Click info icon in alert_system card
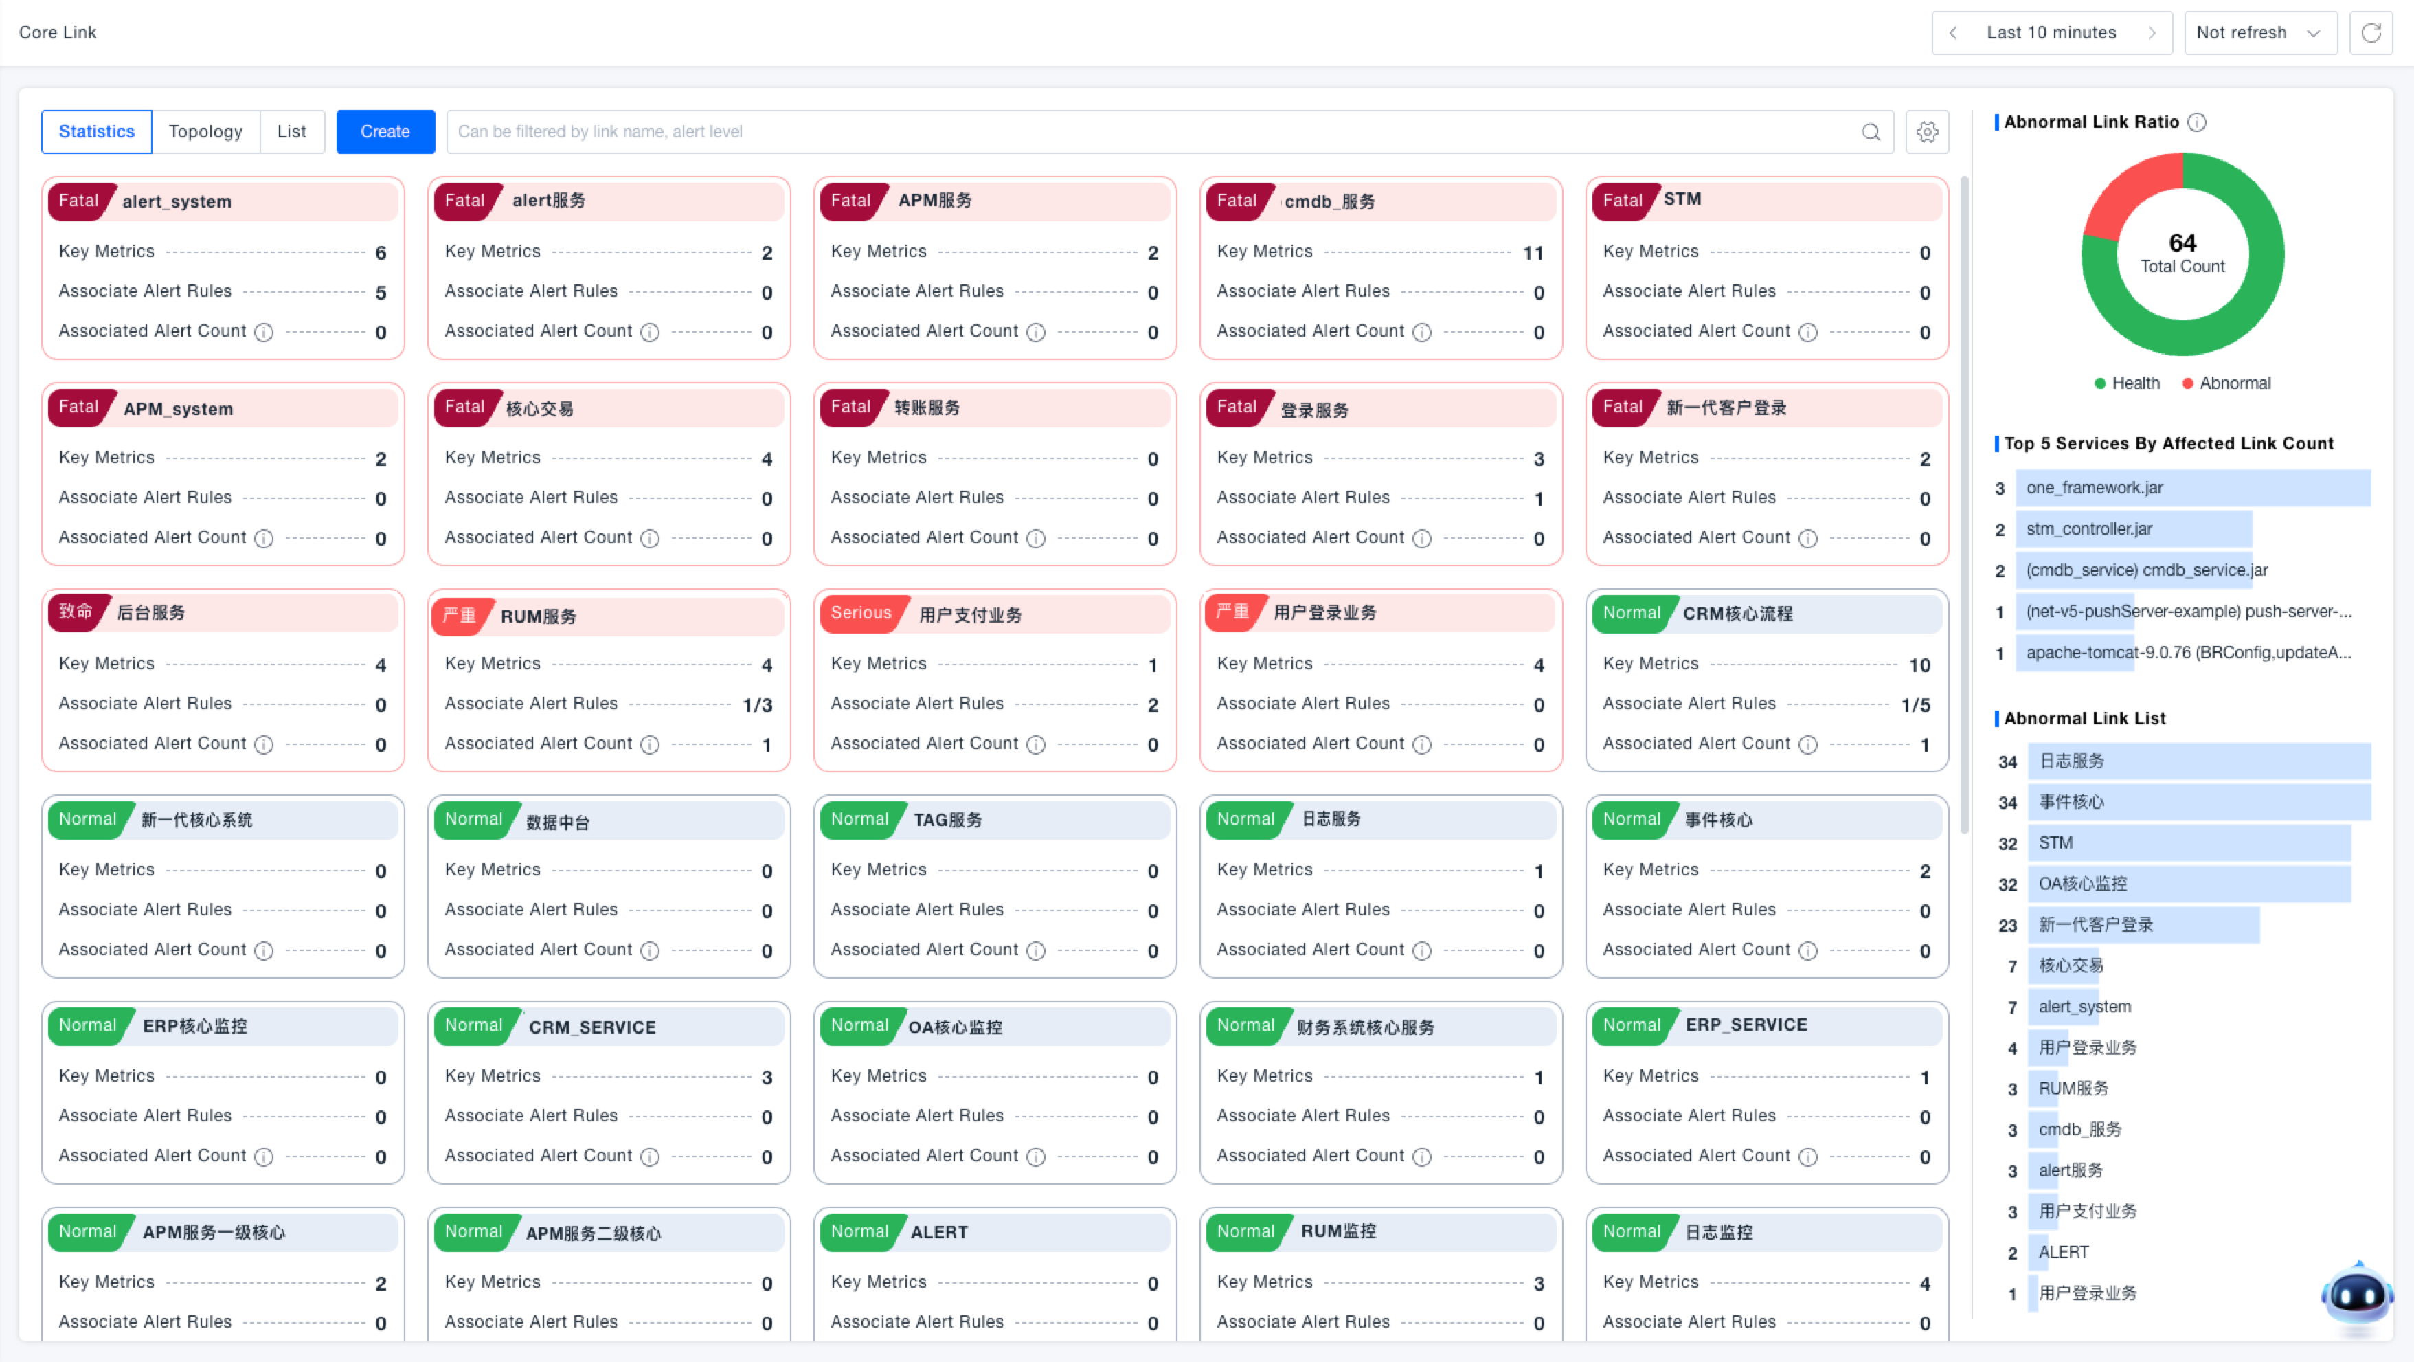 click(264, 332)
